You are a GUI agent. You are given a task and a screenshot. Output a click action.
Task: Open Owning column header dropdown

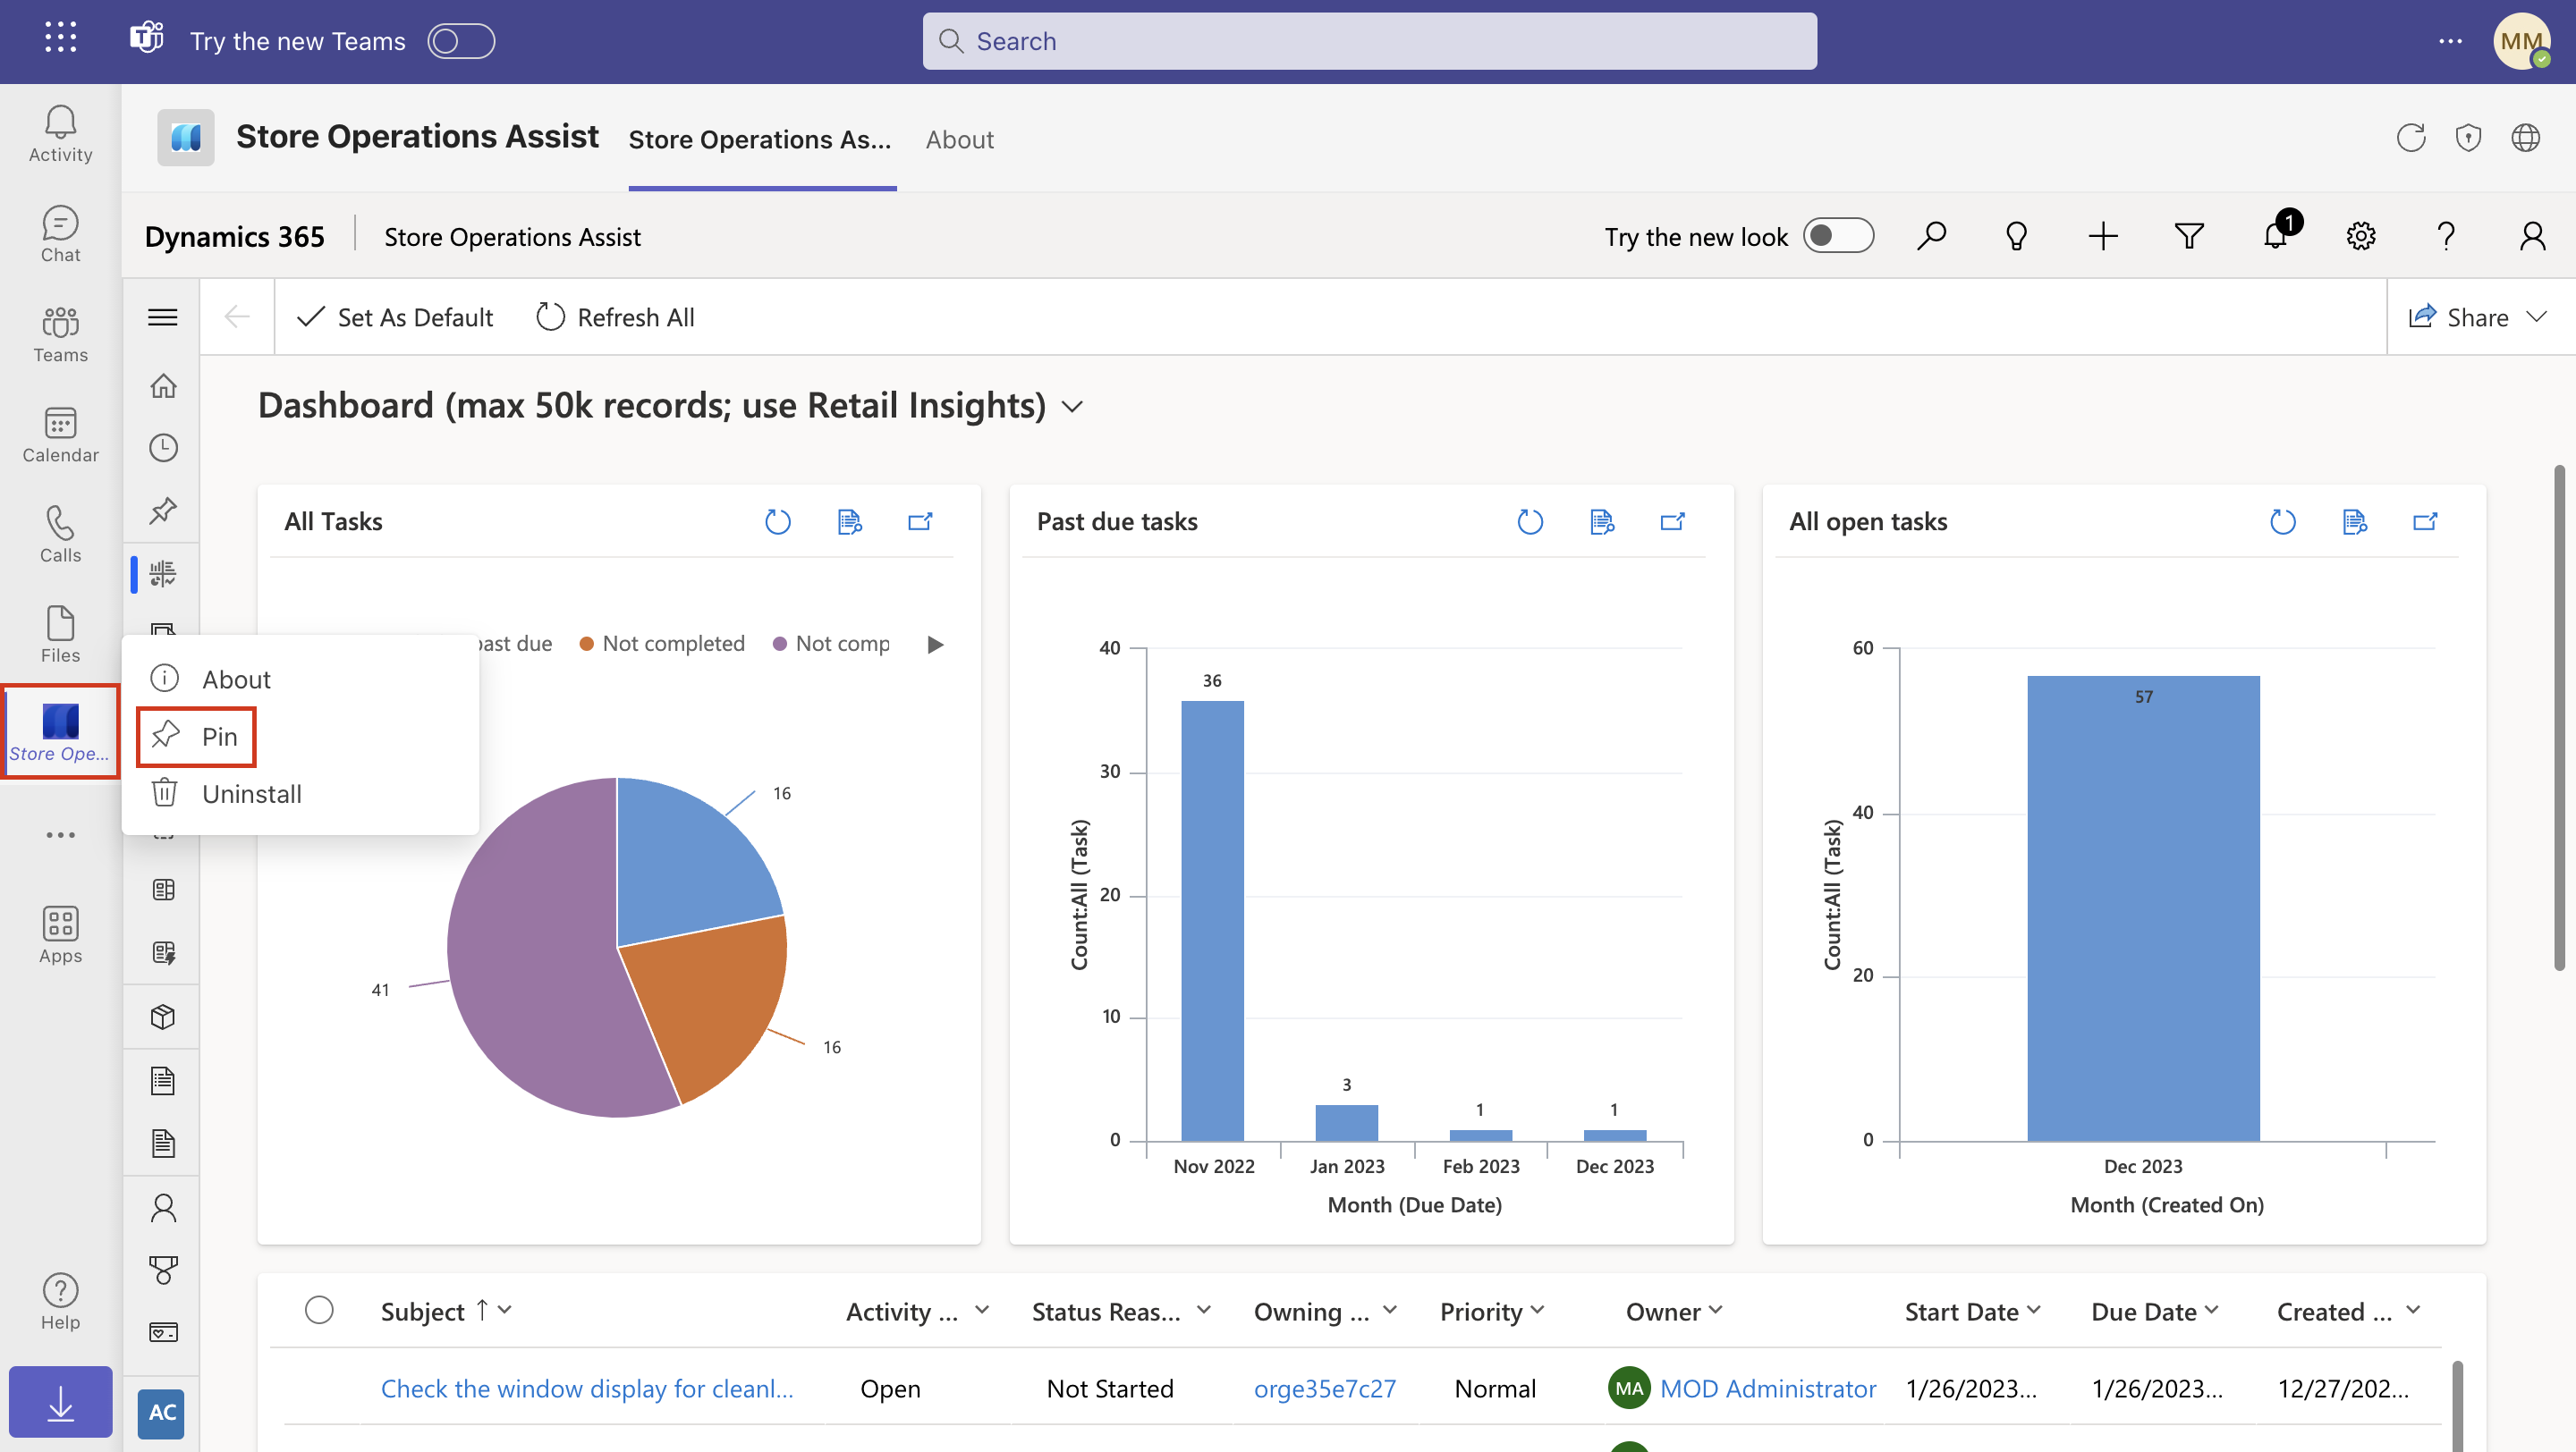tap(1390, 1310)
